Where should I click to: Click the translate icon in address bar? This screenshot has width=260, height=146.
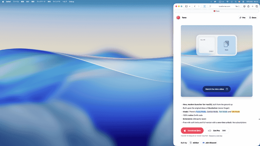(236, 6)
